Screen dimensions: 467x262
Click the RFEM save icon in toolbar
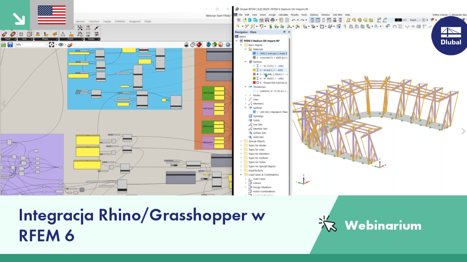click(267, 20)
